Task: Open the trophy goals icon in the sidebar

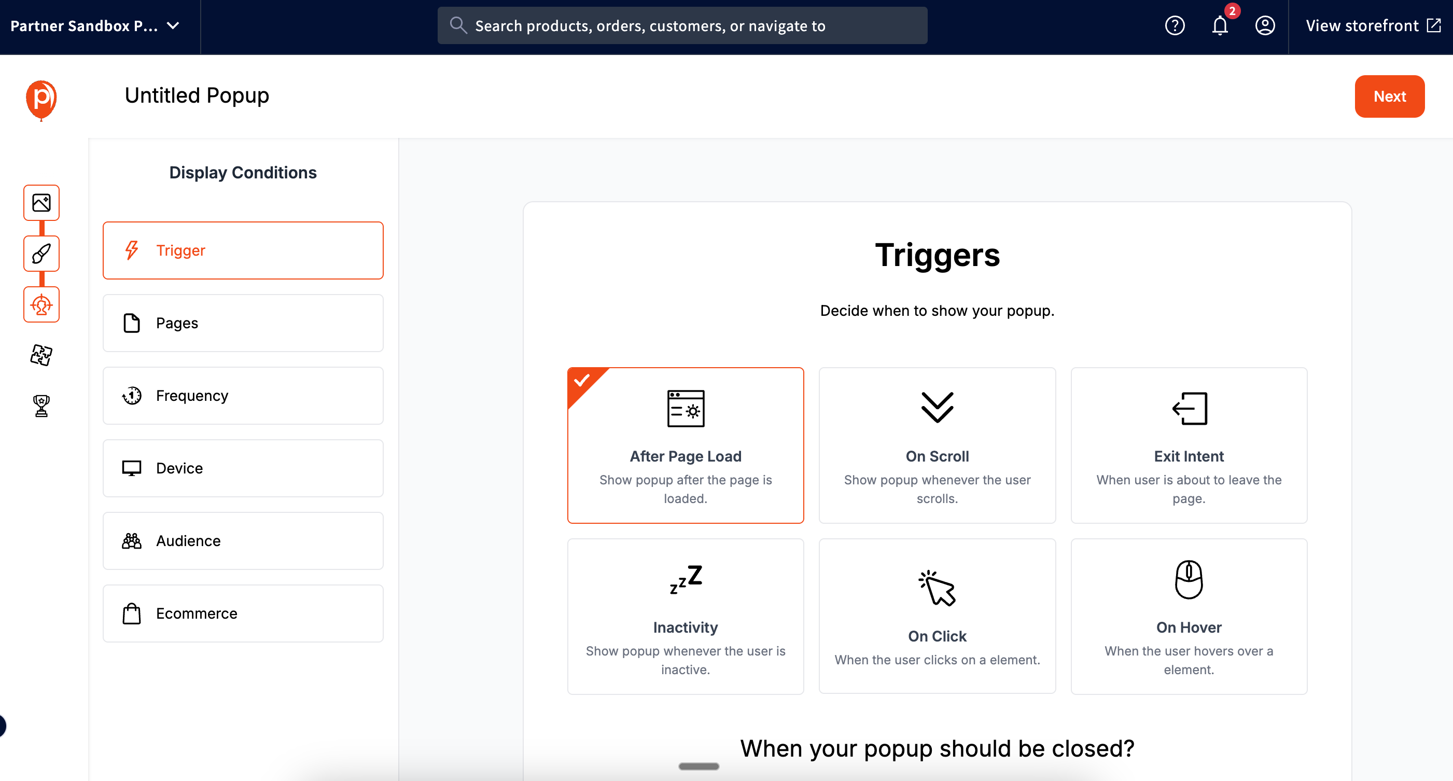Action: (x=40, y=406)
